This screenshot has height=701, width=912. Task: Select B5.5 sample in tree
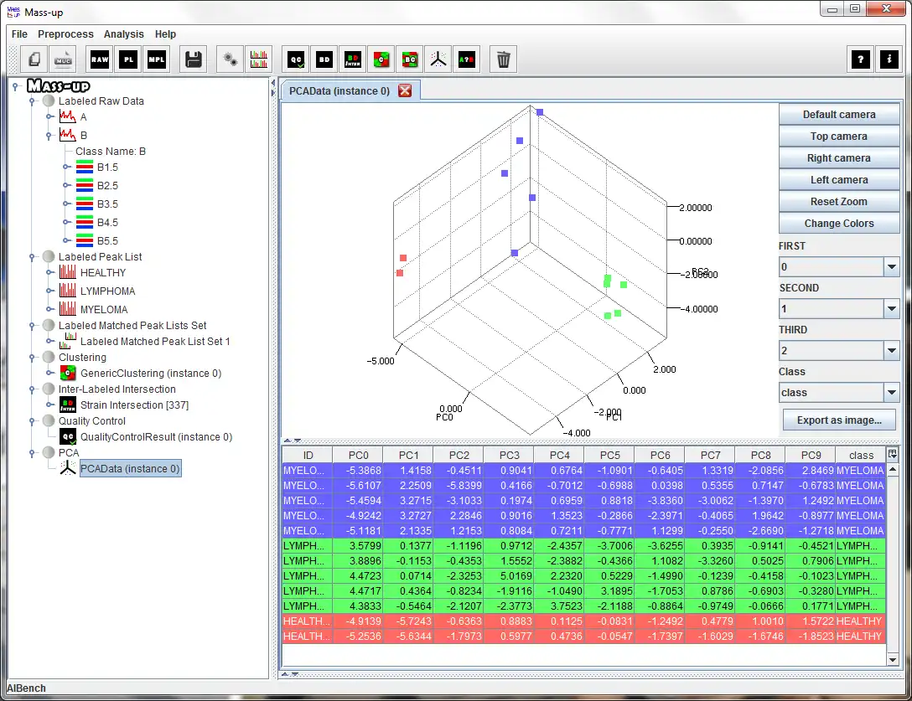pyautogui.click(x=107, y=240)
